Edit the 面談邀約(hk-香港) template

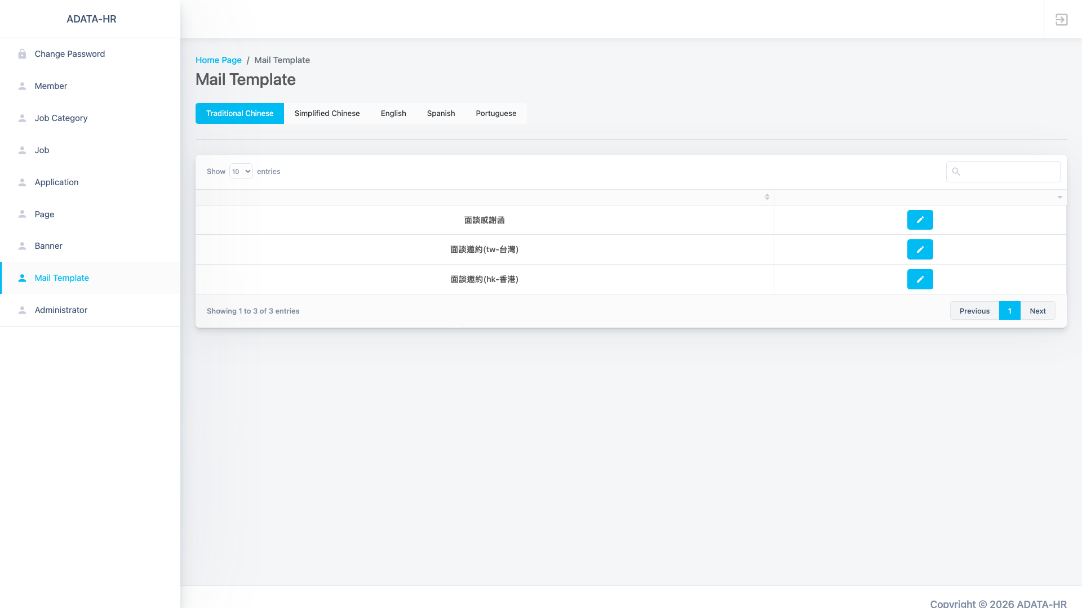(x=920, y=279)
